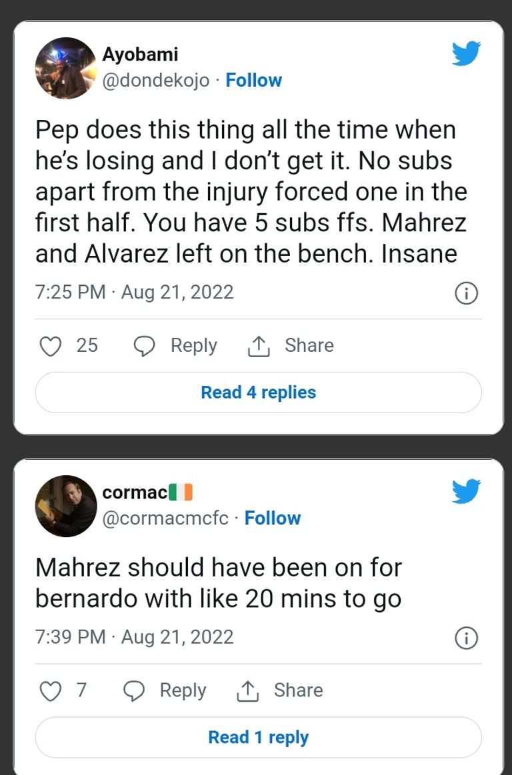Viewport: 512px width, 775px height.
Task: Visit the Ayobami display name link
Action: click(140, 55)
